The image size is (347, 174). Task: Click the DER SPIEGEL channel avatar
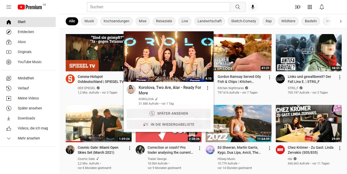click(x=70, y=79)
